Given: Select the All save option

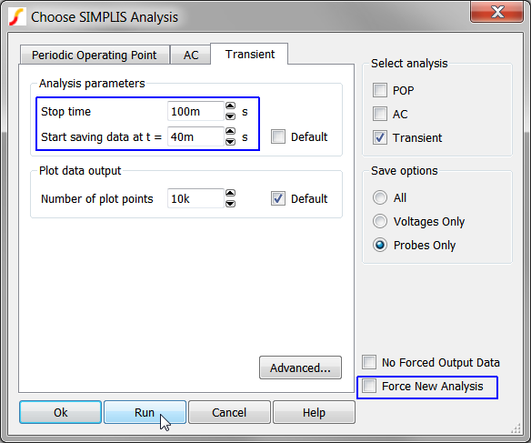Looking at the screenshot, I should 380,197.
